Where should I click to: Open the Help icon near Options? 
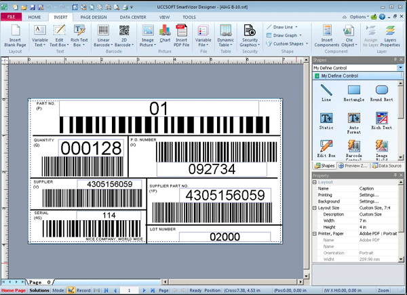(382, 17)
